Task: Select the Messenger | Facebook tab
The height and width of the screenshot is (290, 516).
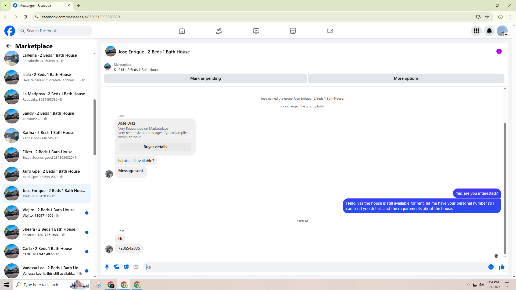Action: [x=42, y=5]
